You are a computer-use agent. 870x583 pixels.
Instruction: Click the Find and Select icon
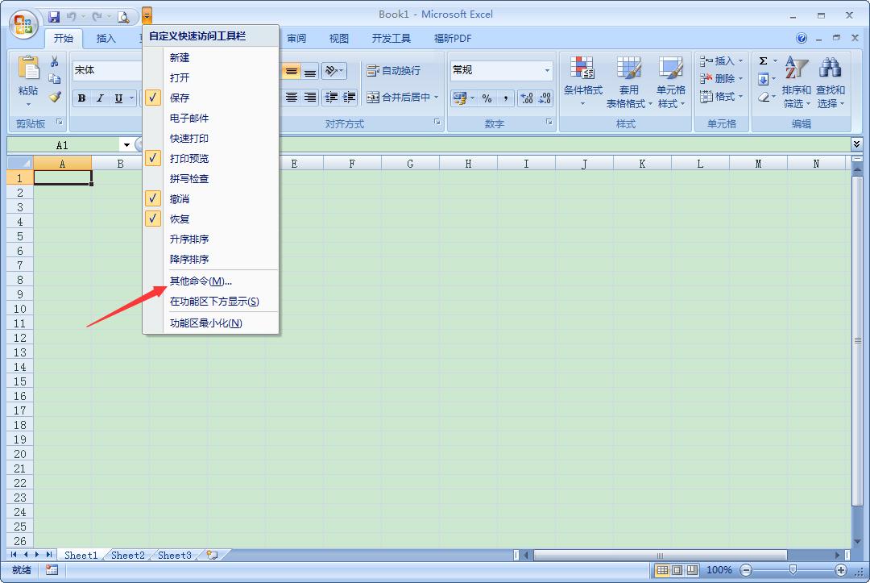[x=830, y=79]
